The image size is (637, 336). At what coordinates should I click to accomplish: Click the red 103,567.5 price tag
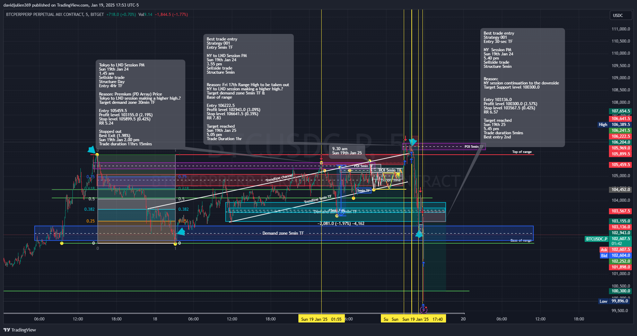click(620, 211)
